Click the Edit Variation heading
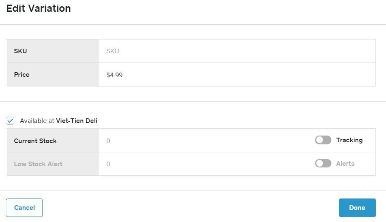 point(38,8)
